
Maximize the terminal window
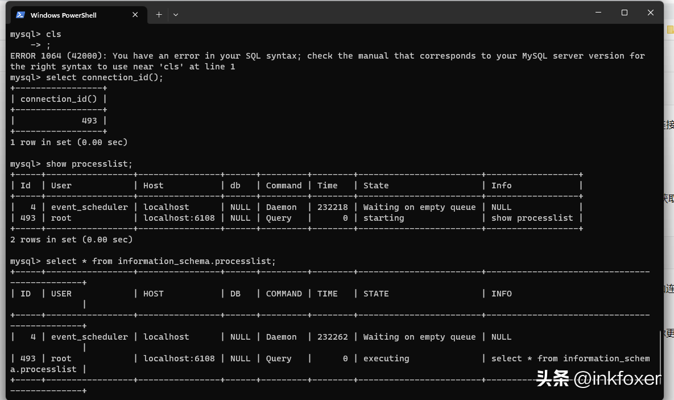pos(625,13)
